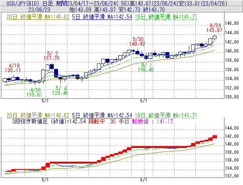Select the 6/24 143.87 high annotation

(x=215, y=28)
